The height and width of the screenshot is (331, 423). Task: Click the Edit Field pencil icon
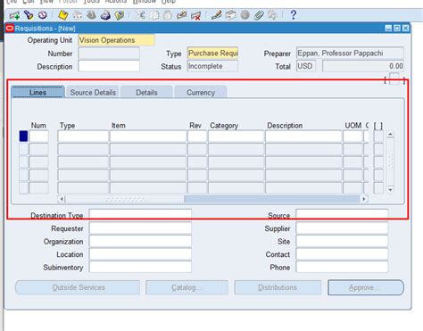click(x=216, y=15)
